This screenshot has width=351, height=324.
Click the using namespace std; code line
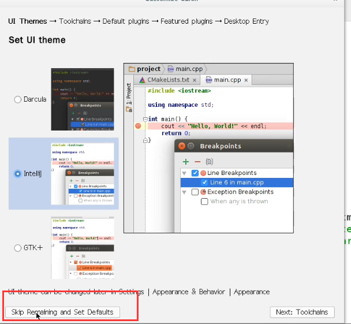[x=181, y=105]
